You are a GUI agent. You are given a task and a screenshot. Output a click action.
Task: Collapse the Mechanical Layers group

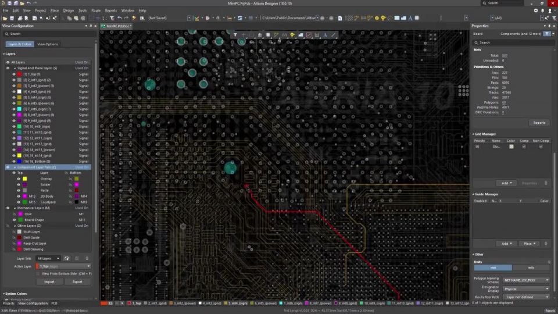point(15,208)
